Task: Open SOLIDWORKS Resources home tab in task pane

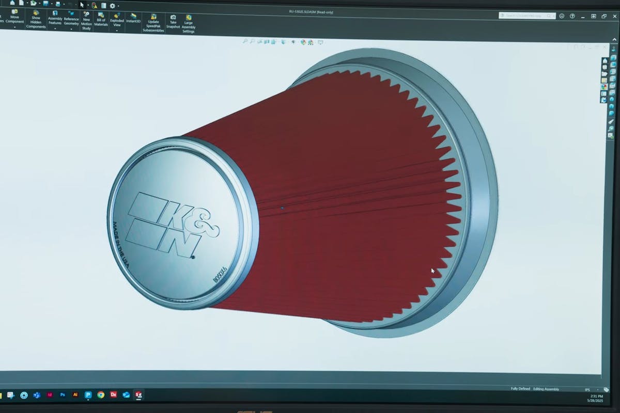Action: 605,60
